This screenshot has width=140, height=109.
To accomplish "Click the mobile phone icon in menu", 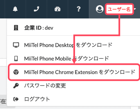I will coord(16,59).
